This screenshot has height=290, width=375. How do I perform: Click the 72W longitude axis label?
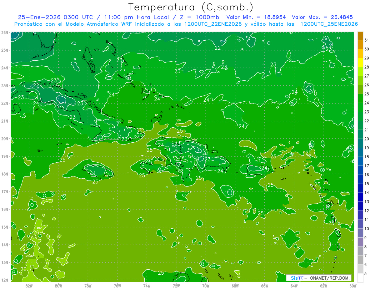point(176,285)
